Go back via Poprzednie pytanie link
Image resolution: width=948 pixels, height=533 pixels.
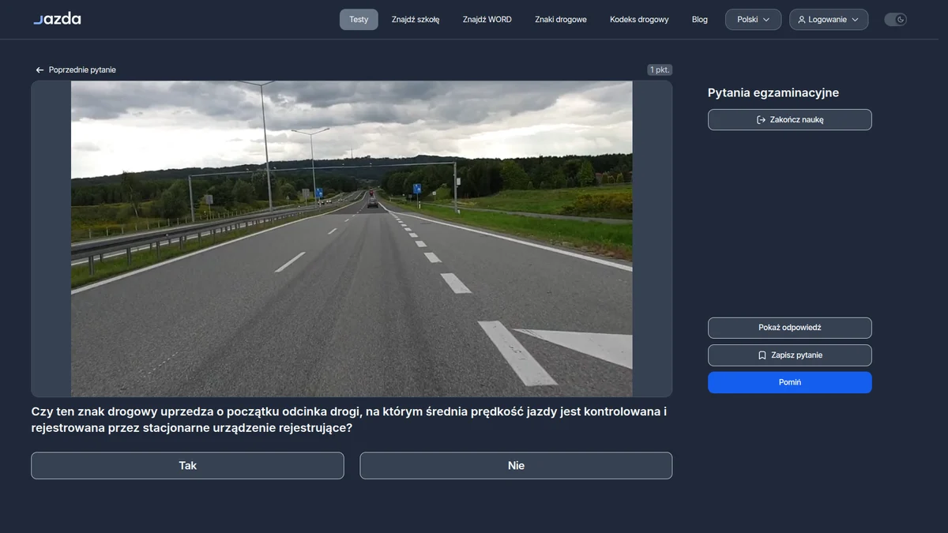[76, 69]
